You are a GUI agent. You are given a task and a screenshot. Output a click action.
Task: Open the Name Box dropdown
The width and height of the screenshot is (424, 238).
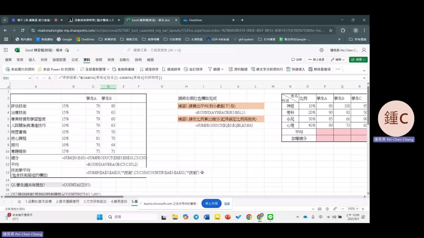pyautogui.click(x=29, y=78)
